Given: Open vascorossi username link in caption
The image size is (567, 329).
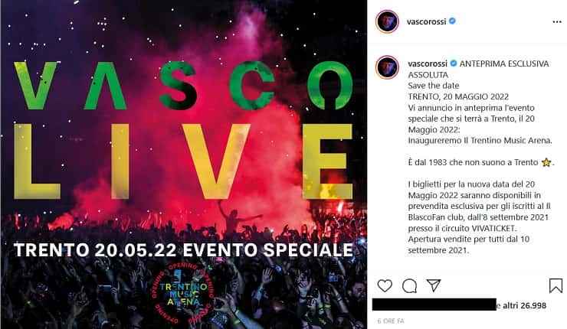Looking at the screenshot, I should [428, 64].
